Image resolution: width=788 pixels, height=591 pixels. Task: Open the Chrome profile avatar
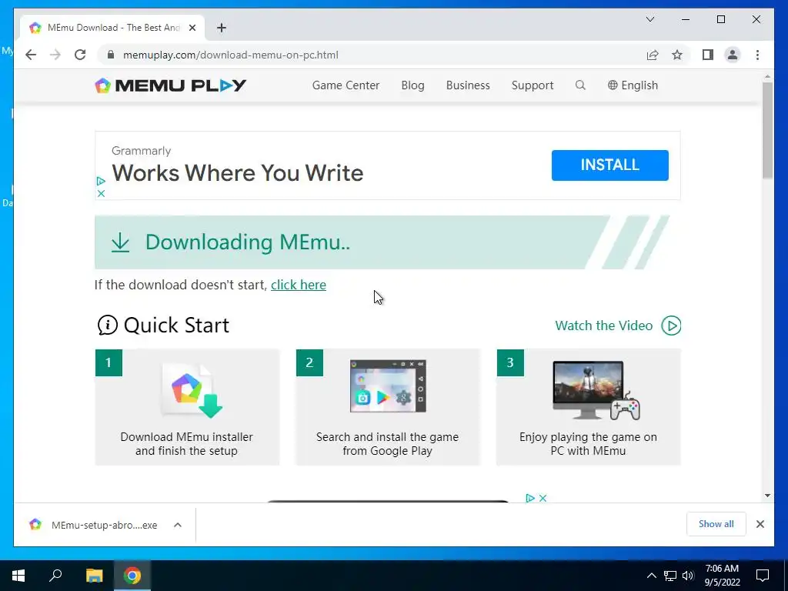pyautogui.click(x=733, y=55)
